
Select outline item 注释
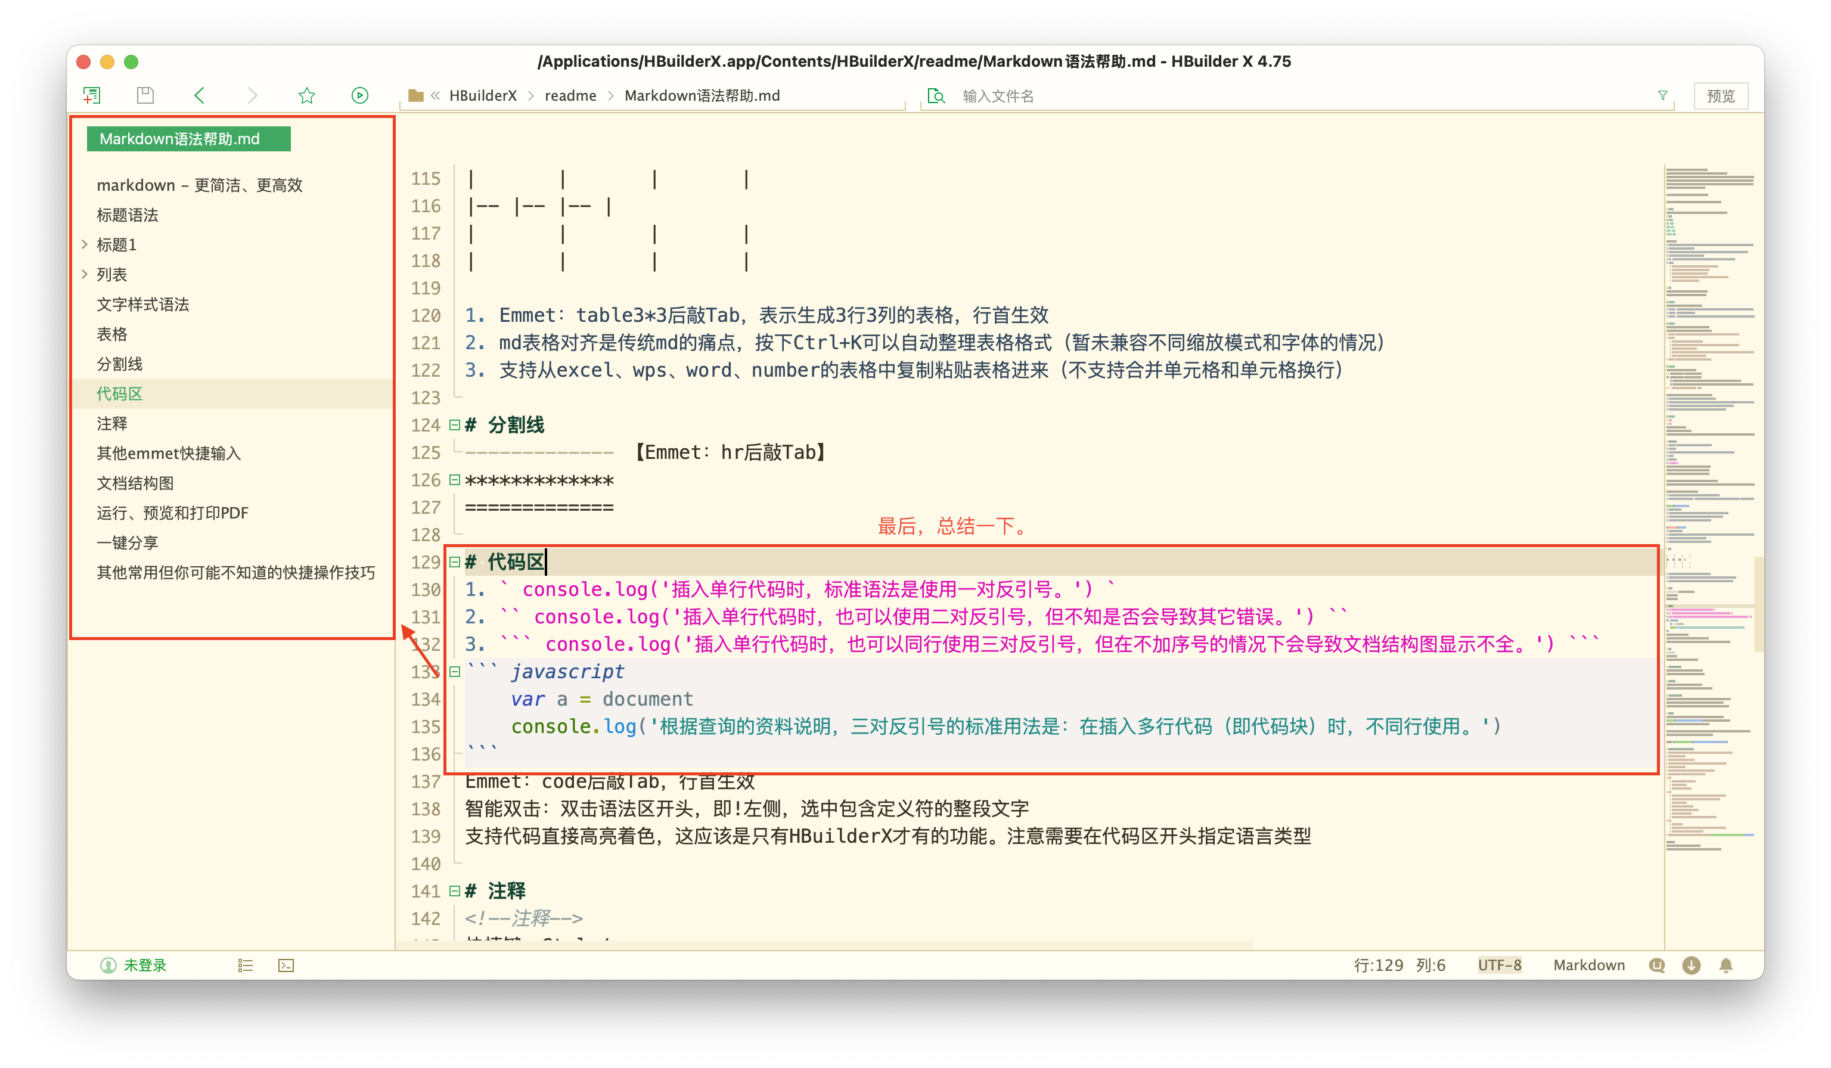pyautogui.click(x=112, y=424)
